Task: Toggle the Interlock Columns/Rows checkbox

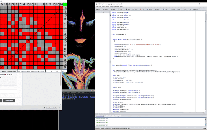Action: tap(1, 71)
